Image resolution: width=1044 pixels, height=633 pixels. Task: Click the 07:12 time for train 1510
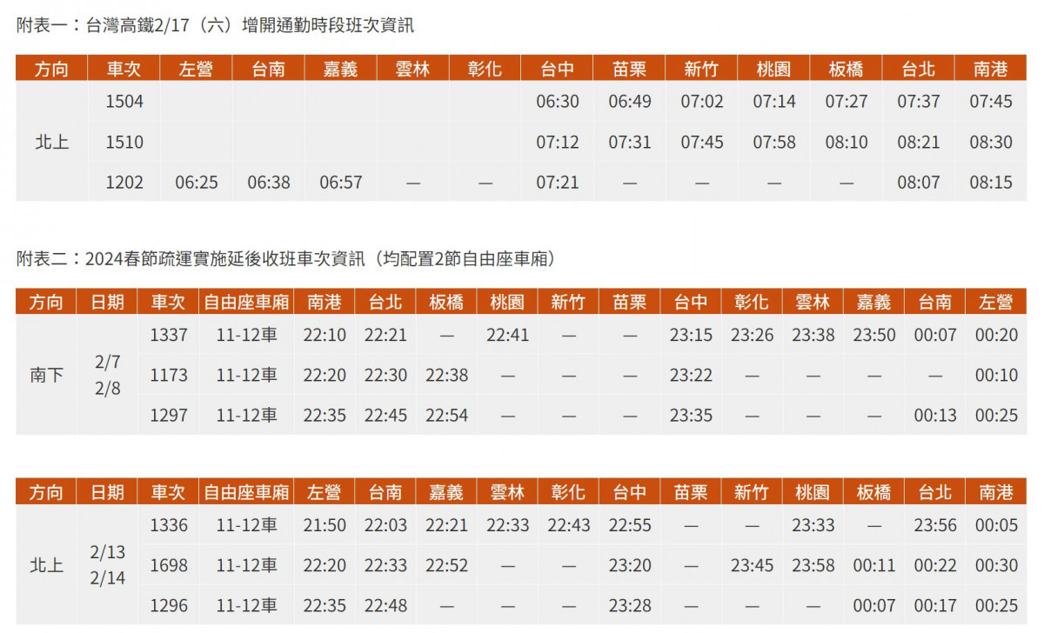(x=558, y=142)
